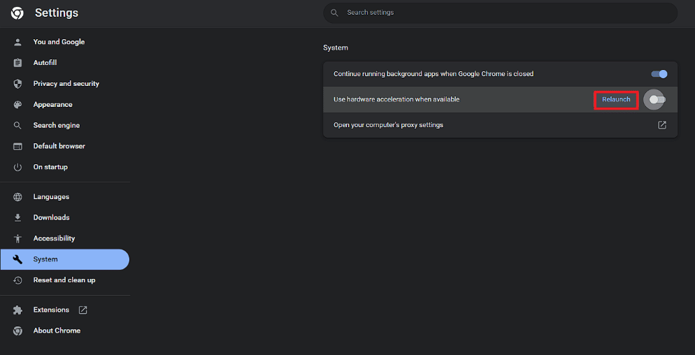
Task: Click the palette Appearance icon
Action: pyautogui.click(x=17, y=105)
